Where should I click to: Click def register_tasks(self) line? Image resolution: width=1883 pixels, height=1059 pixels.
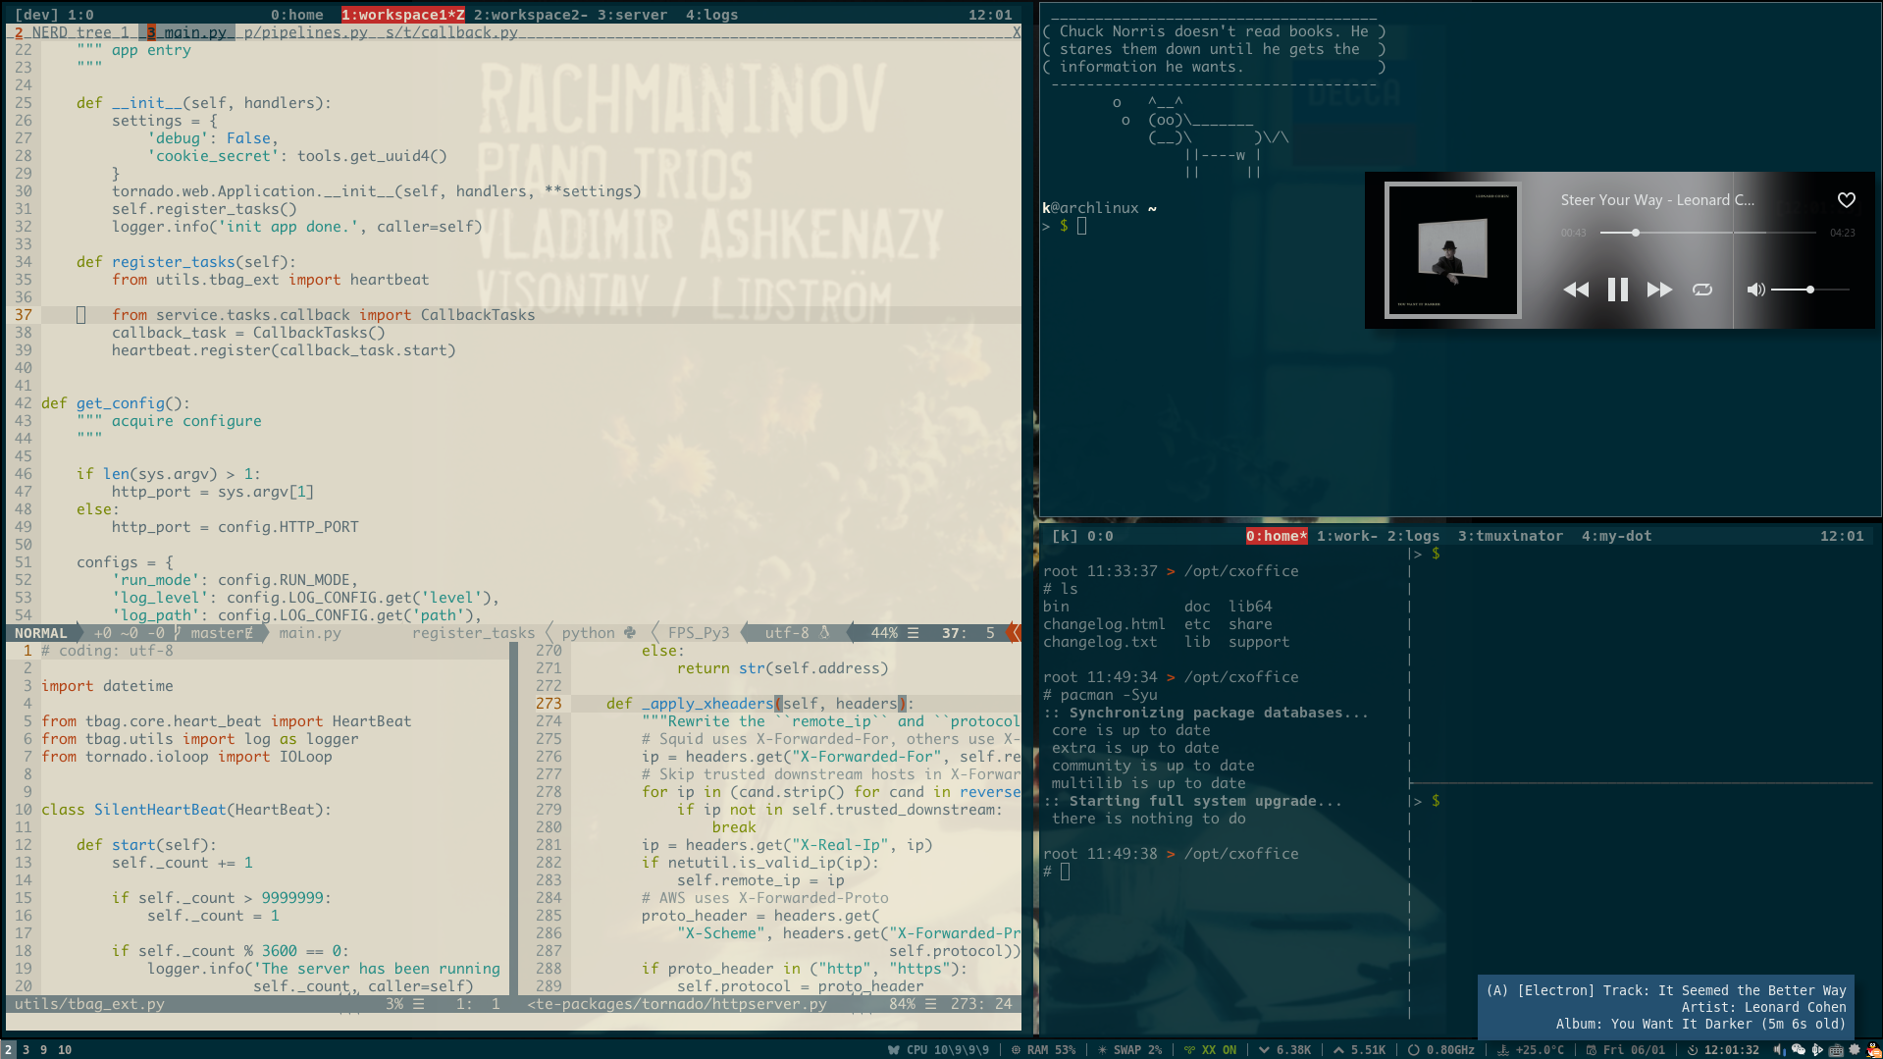186,262
